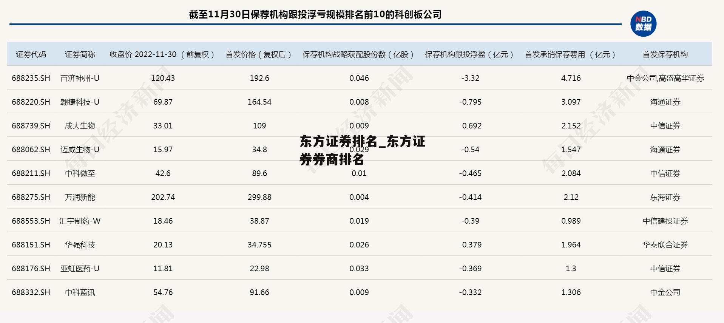Click the stock name 亚虹医药-U
The image size is (724, 323).
80,269
